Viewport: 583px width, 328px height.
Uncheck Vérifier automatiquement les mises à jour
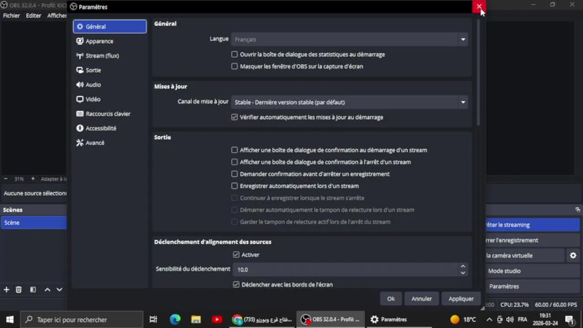coord(234,117)
